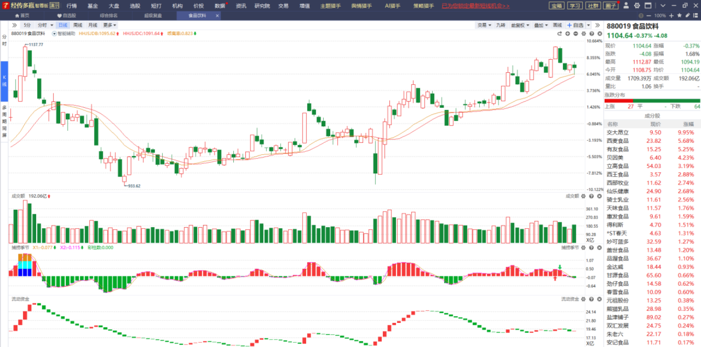Collapse the right quote panel with double-chevron
This screenshot has width=701, height=347.
598,25
